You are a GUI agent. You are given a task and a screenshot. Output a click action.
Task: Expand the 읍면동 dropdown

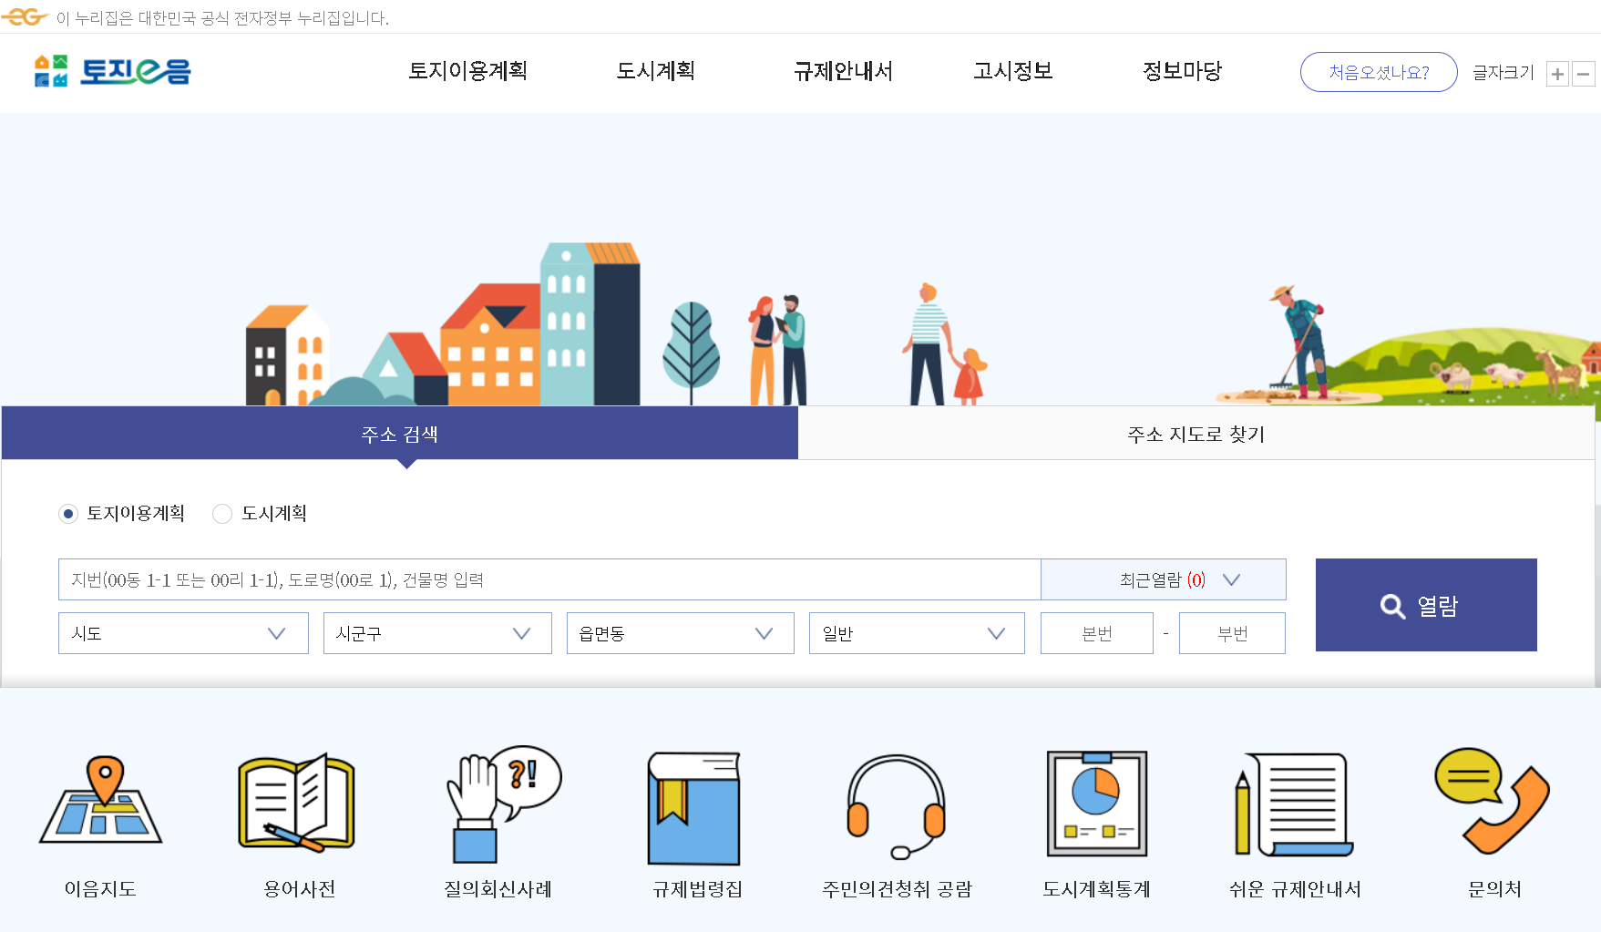tap(680, 632)
